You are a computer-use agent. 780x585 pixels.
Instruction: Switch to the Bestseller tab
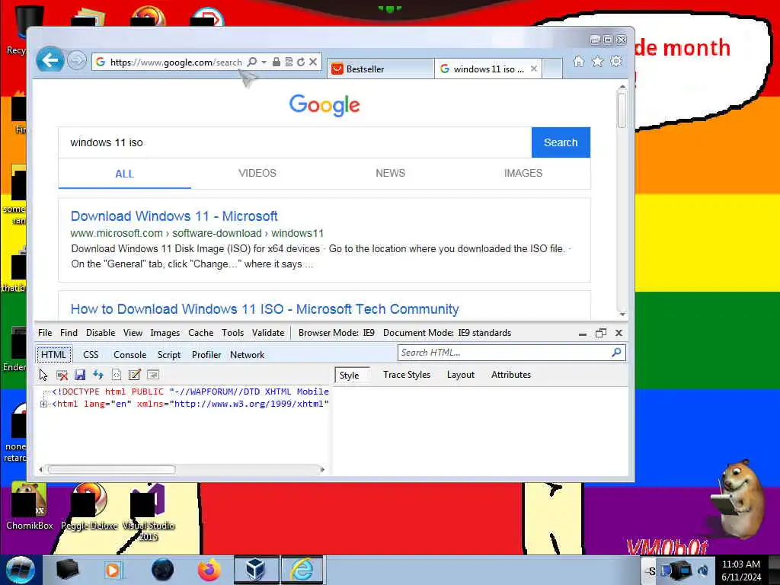[x=381, y=69]
